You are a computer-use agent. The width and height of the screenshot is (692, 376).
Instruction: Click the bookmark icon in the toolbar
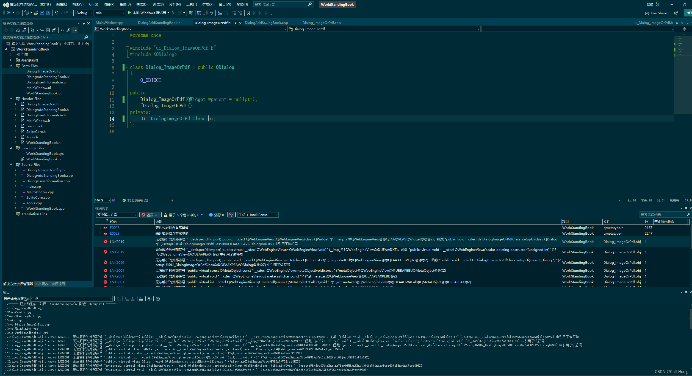[248, 13]
